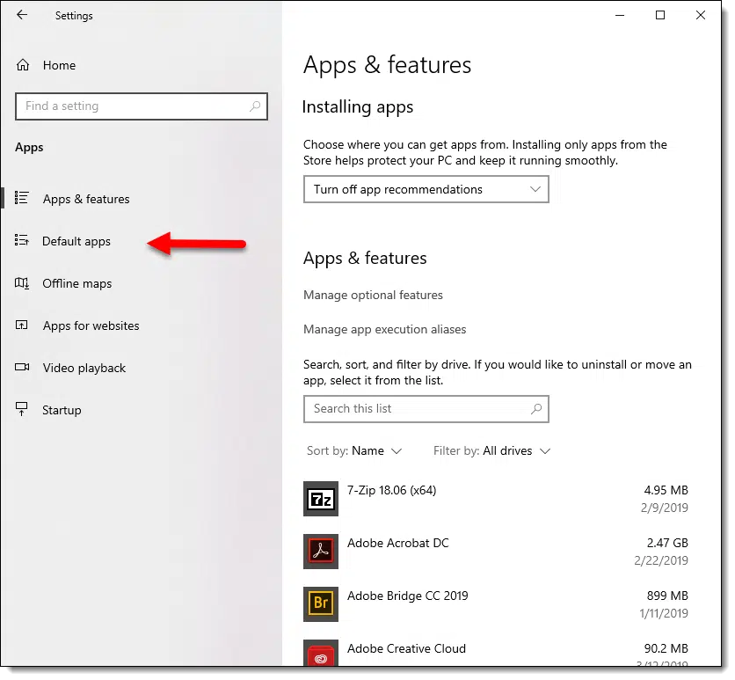Open the Video playback page
Image resolution: width=735 pixels, height=680 pixels.
[x=84, y=368]
